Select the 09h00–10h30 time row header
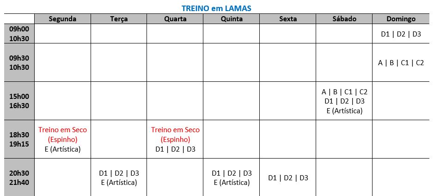 click(x=19, y=33)
